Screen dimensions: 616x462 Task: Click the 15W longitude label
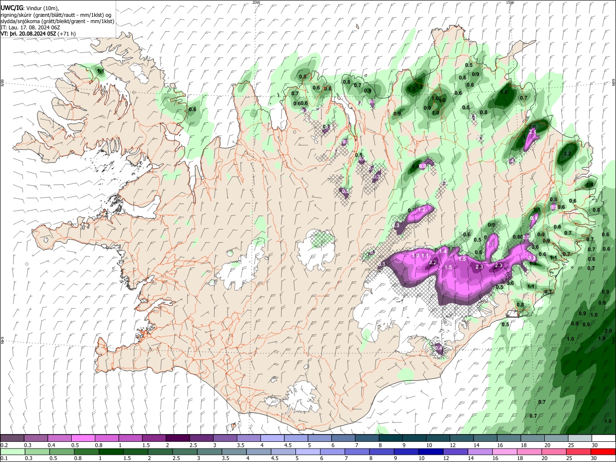point(510,2)
